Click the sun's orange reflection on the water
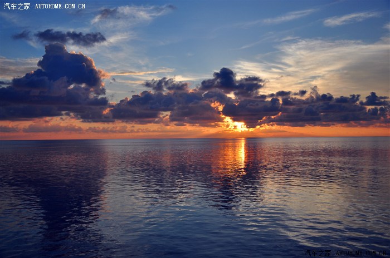Viewport: 390px width, 258px height. tap(241, 155)
